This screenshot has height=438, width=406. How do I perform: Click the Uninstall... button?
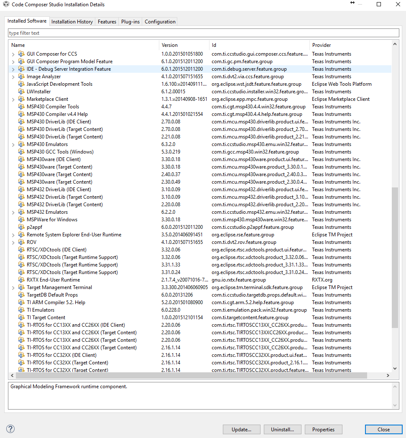coord(282,429)
